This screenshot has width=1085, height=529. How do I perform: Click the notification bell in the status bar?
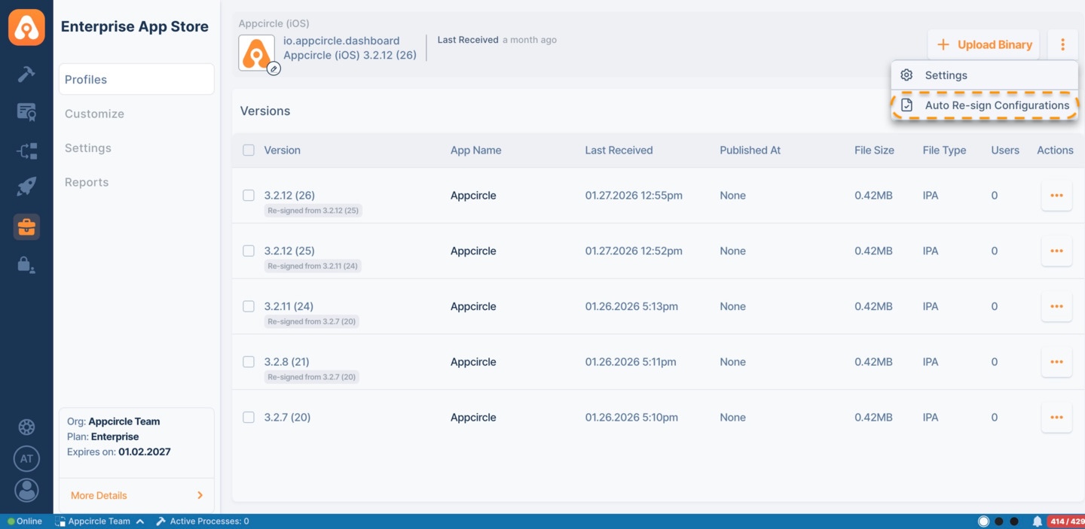(x=1036, y=521)
